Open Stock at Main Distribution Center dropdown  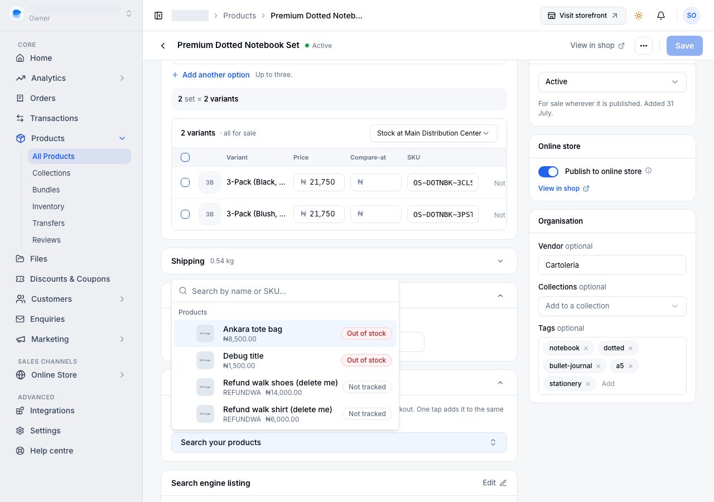(433, 133)
